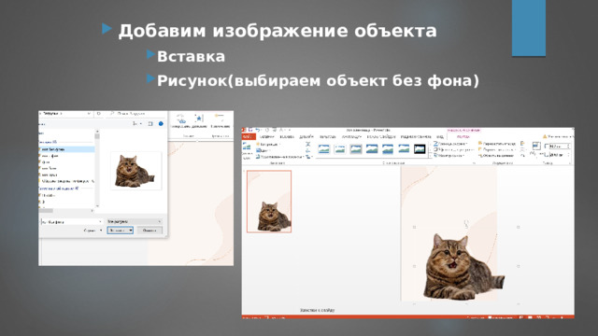Click search field in file dialog
This screenshot has height=336, width=598.
[135, 114]
